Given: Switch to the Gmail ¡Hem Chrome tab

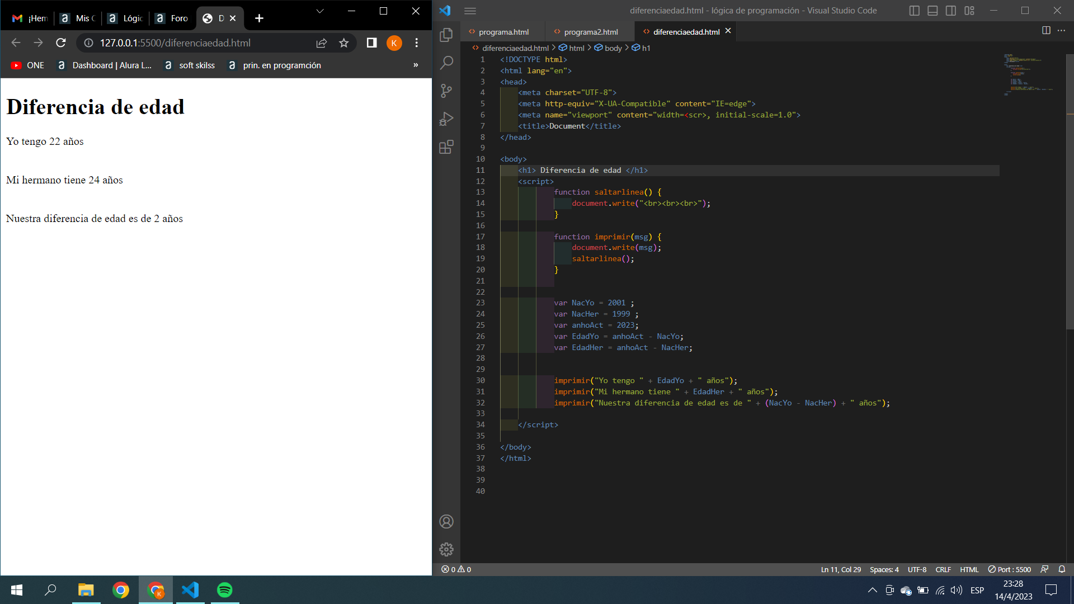Looking at the screenshot, I should click(30, 18).
